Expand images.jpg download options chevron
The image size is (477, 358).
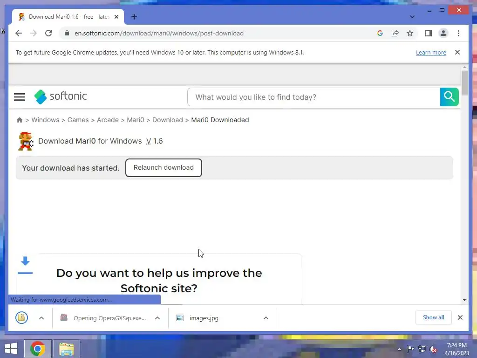pos(266,318)
